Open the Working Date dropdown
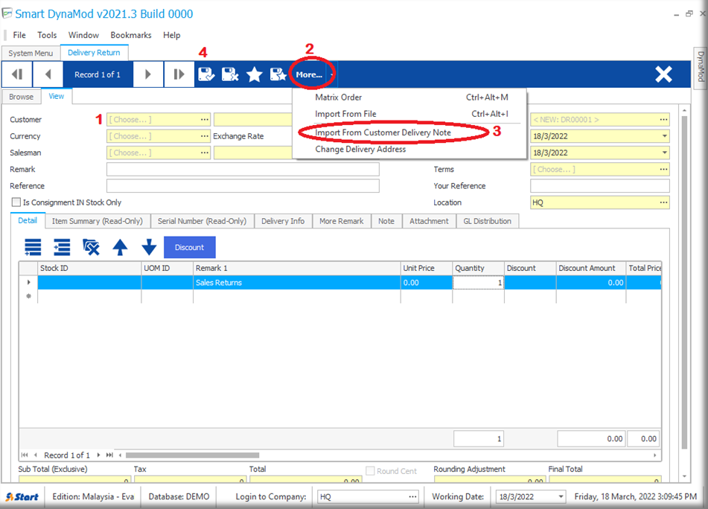 point(561,496)
